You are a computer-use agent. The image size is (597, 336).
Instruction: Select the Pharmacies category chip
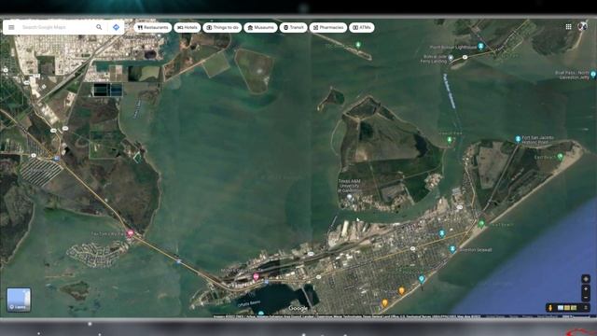[328, 27]
